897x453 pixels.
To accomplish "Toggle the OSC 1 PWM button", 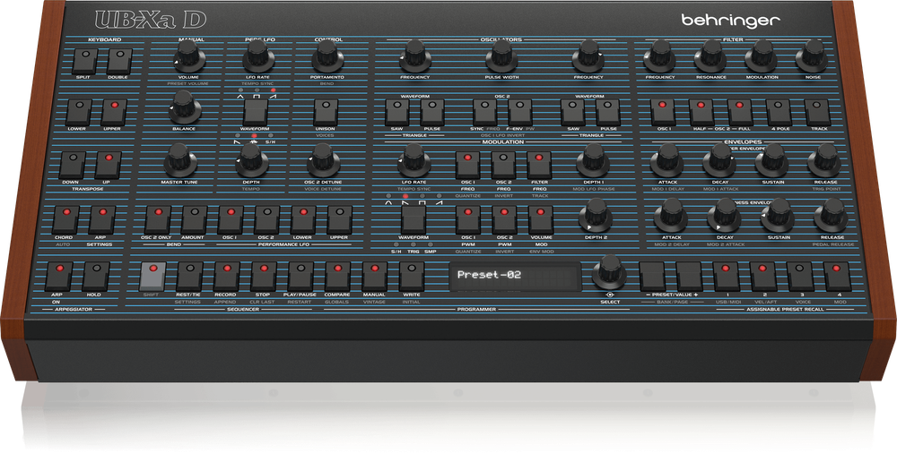I will coord(468,220).
